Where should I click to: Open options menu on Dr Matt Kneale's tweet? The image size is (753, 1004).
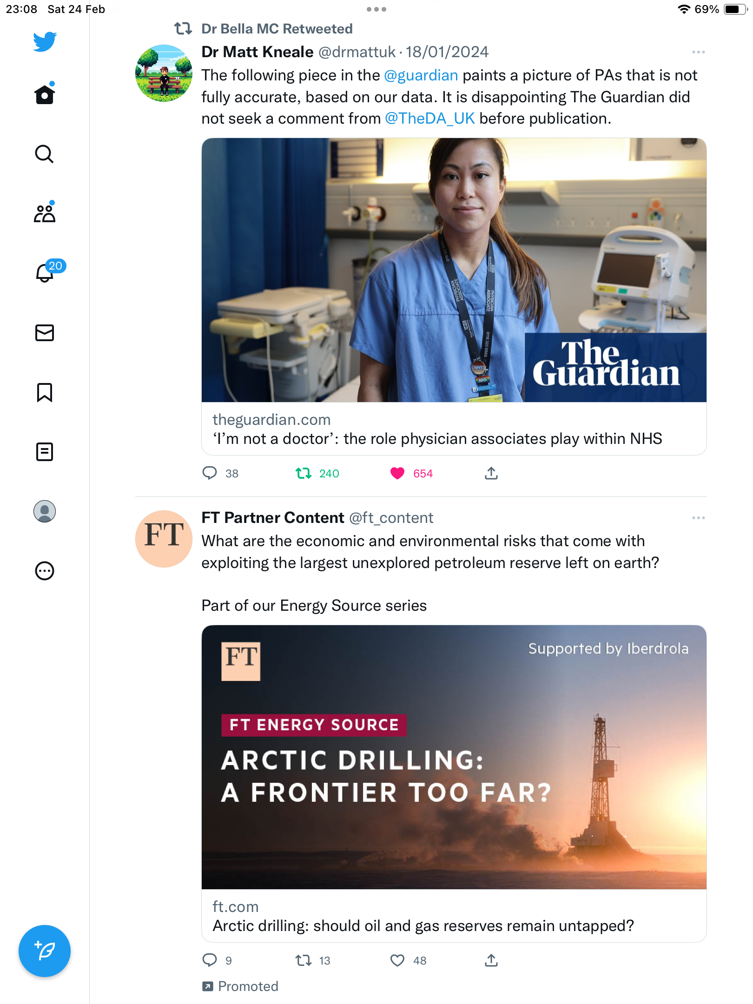(698, 52)
